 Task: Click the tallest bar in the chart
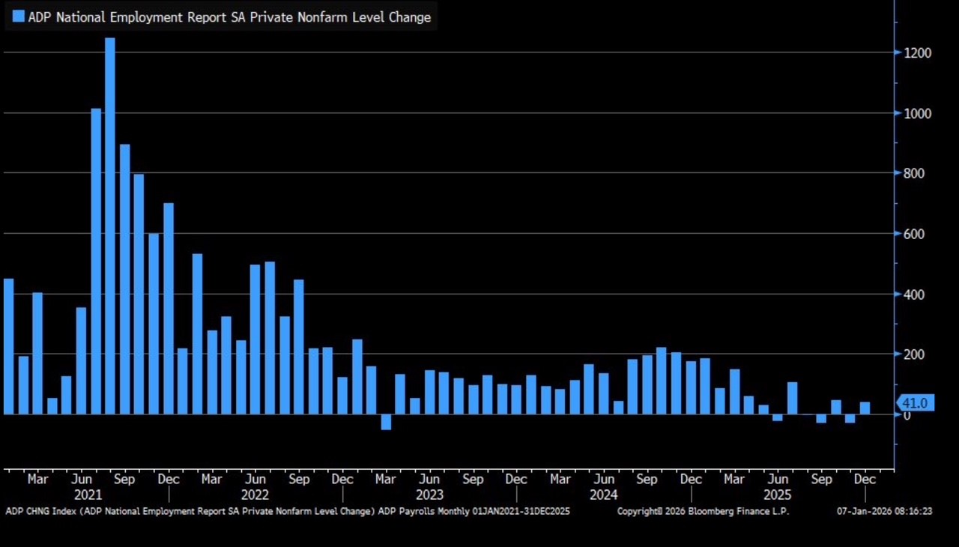pos(110,225)
